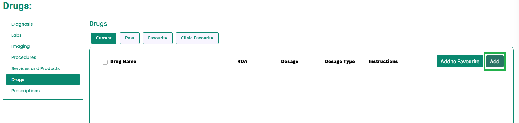Click the Instructions column header
The height and width of the screenshot is (123, 519).
(383, 61)
